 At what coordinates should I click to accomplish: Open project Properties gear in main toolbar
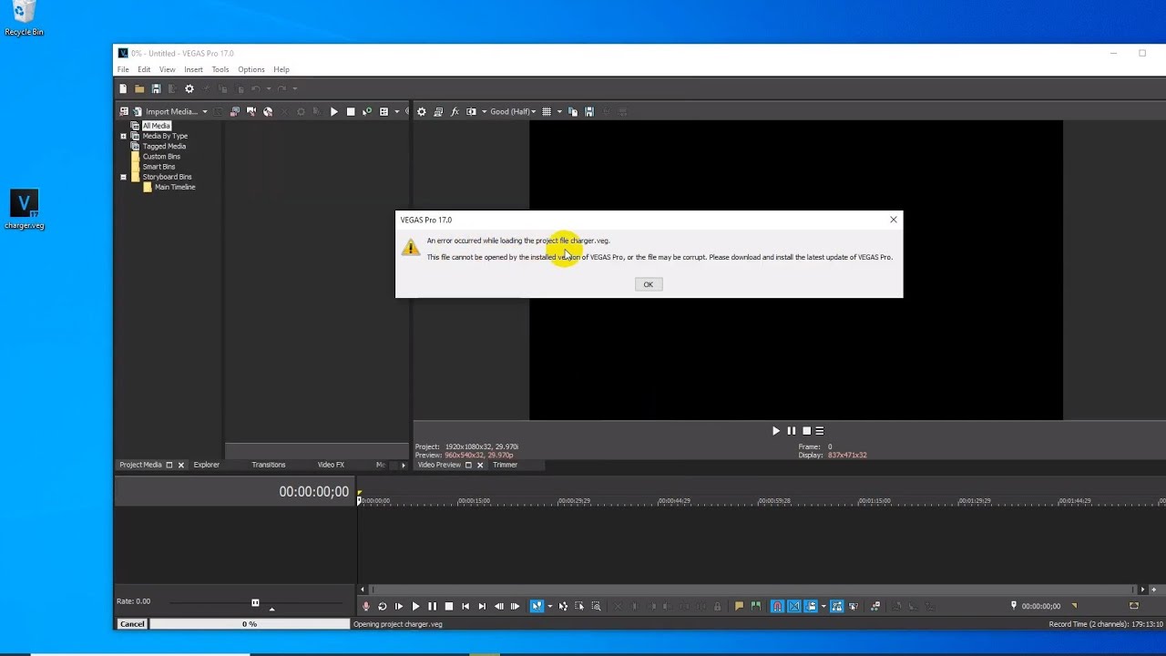coord(189,88)
